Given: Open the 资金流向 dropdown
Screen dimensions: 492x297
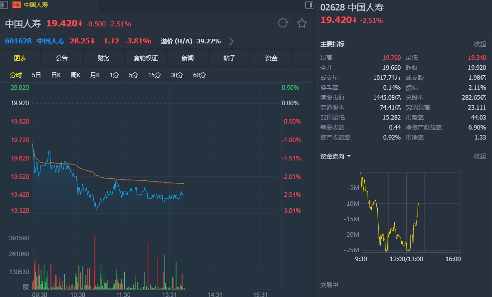Looking at the screenshot, I should [349, 156].
